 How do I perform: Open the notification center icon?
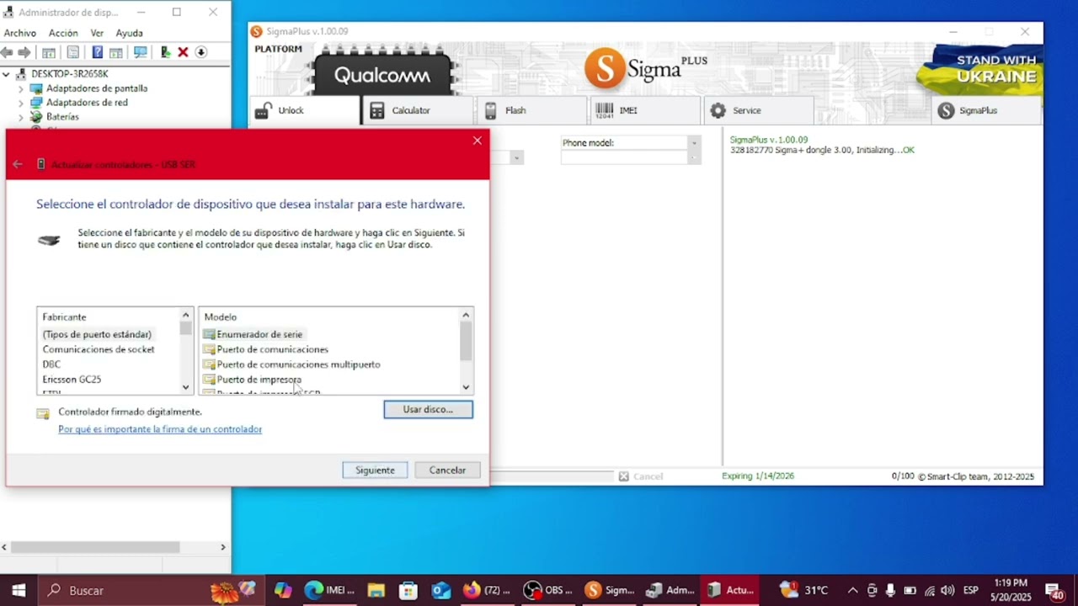[x=1054, y=590]
